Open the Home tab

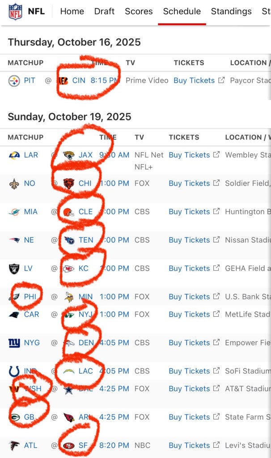[72, 11]
